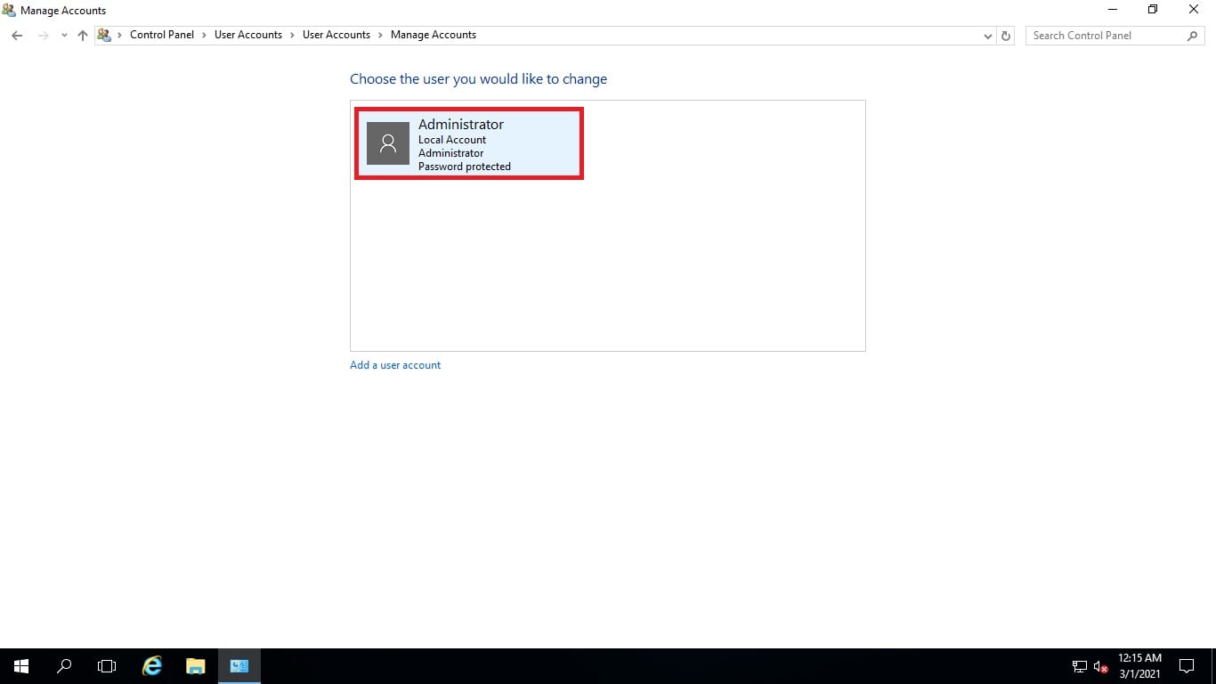Open the Action Center notifications

[x=1186, y=666]
